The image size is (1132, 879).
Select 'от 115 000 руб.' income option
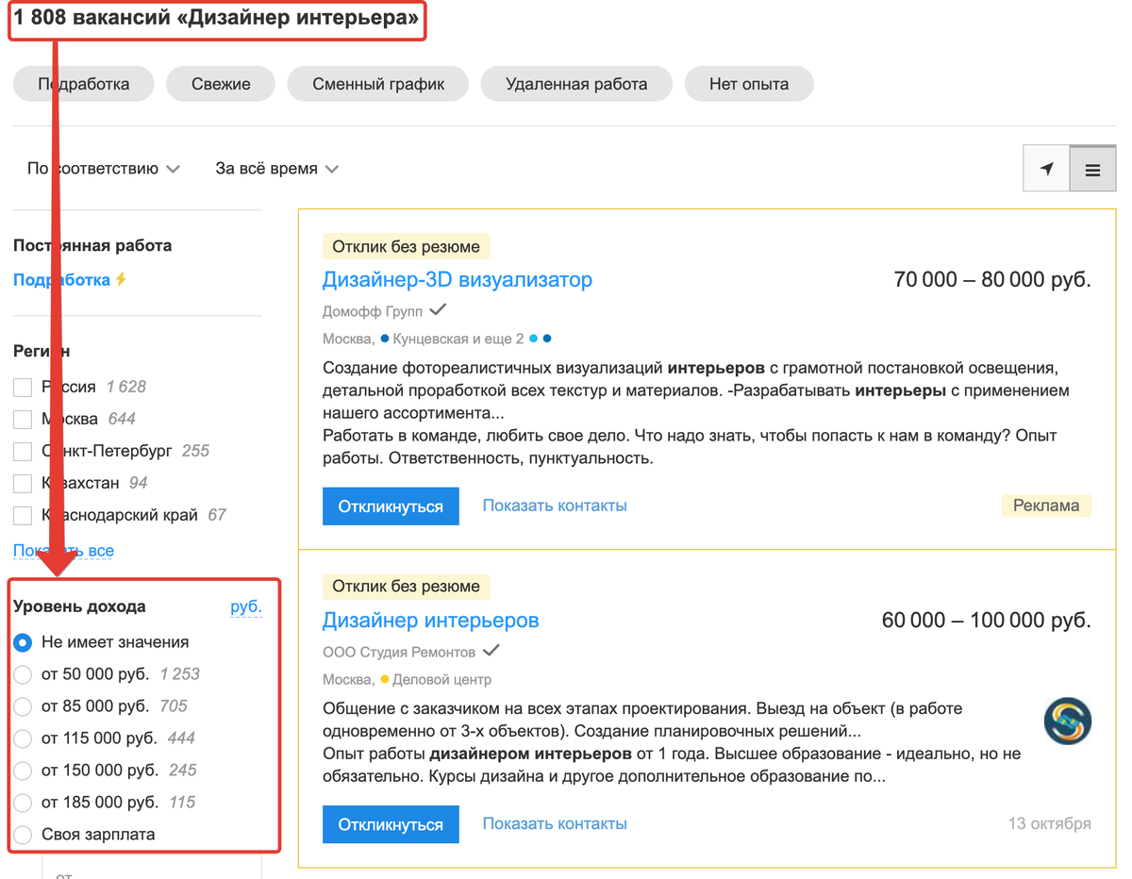pos(23,738)
